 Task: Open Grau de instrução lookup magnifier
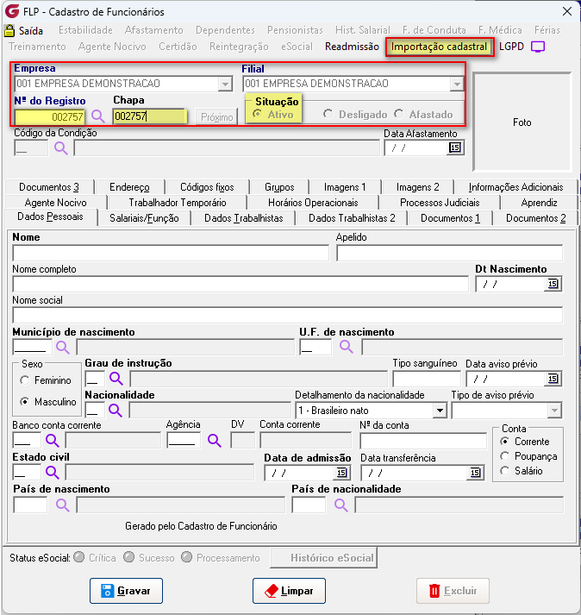coord(116,379)
